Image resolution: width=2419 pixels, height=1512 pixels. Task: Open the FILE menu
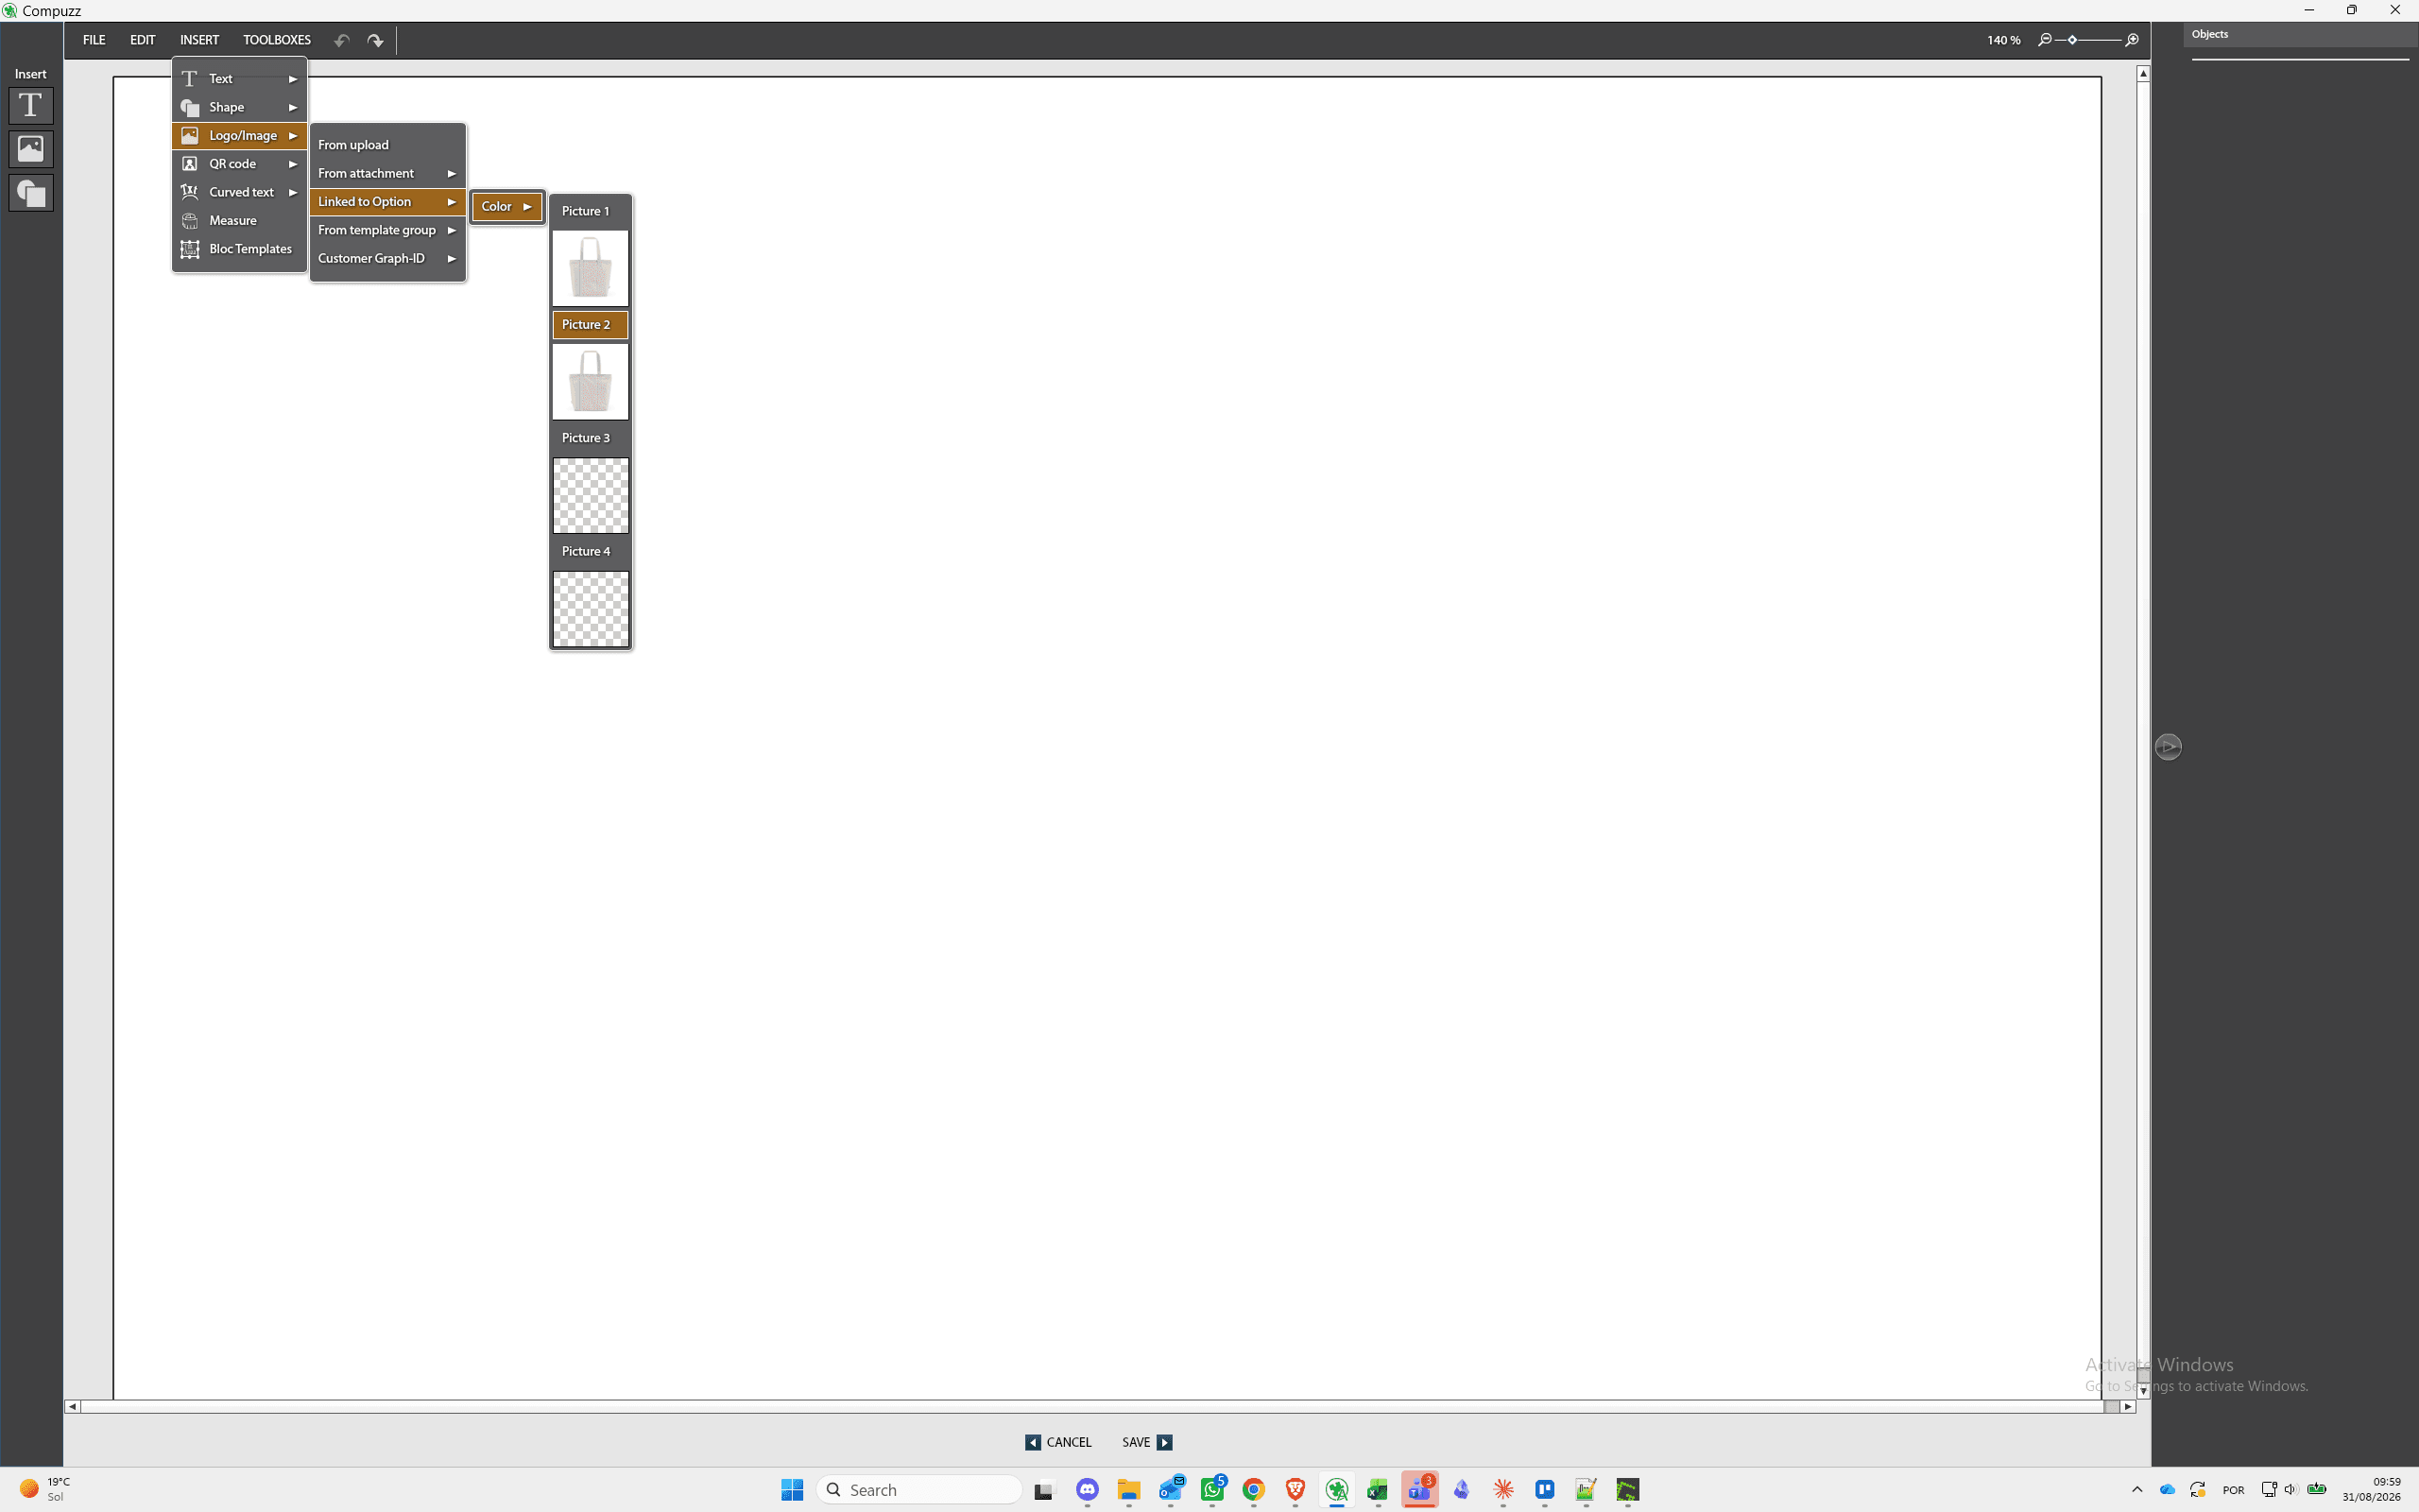[94, 40]
